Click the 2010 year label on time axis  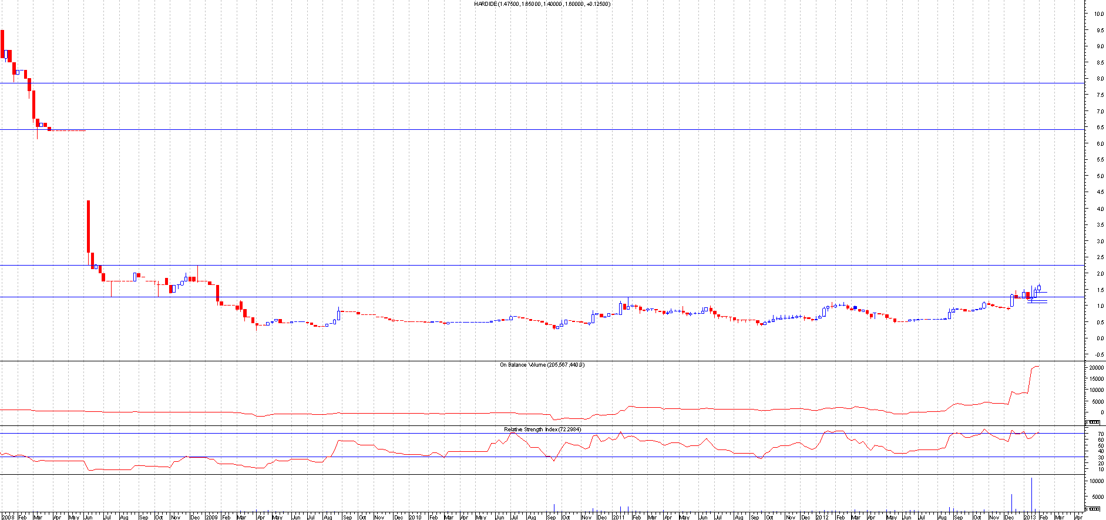[415, 517]
